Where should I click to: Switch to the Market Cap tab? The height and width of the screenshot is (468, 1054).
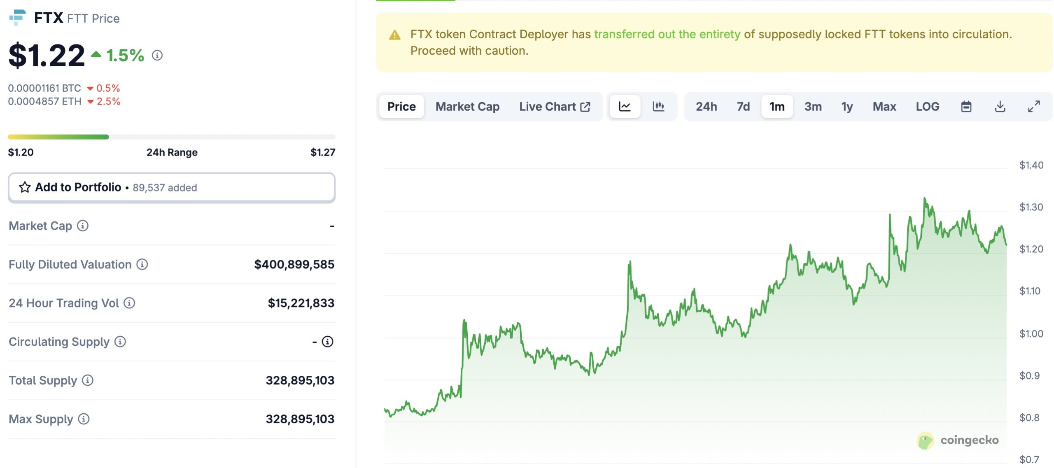467,106
